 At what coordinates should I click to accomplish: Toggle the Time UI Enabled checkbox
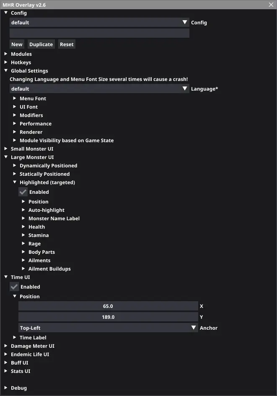(14, 287)
